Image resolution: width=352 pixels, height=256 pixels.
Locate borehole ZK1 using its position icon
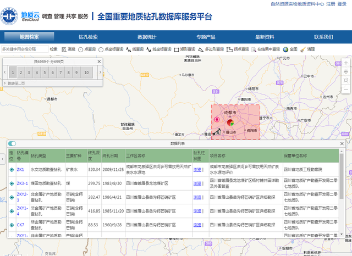point(12,170)
